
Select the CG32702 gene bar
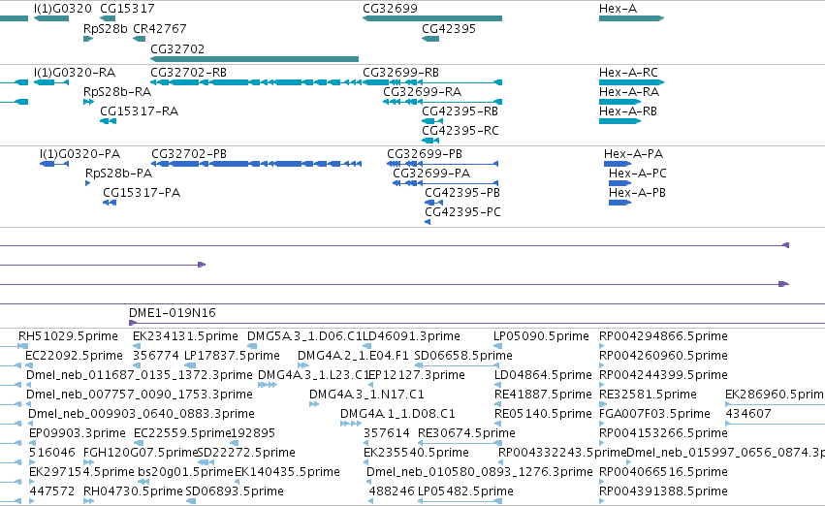tap(255, 59)
